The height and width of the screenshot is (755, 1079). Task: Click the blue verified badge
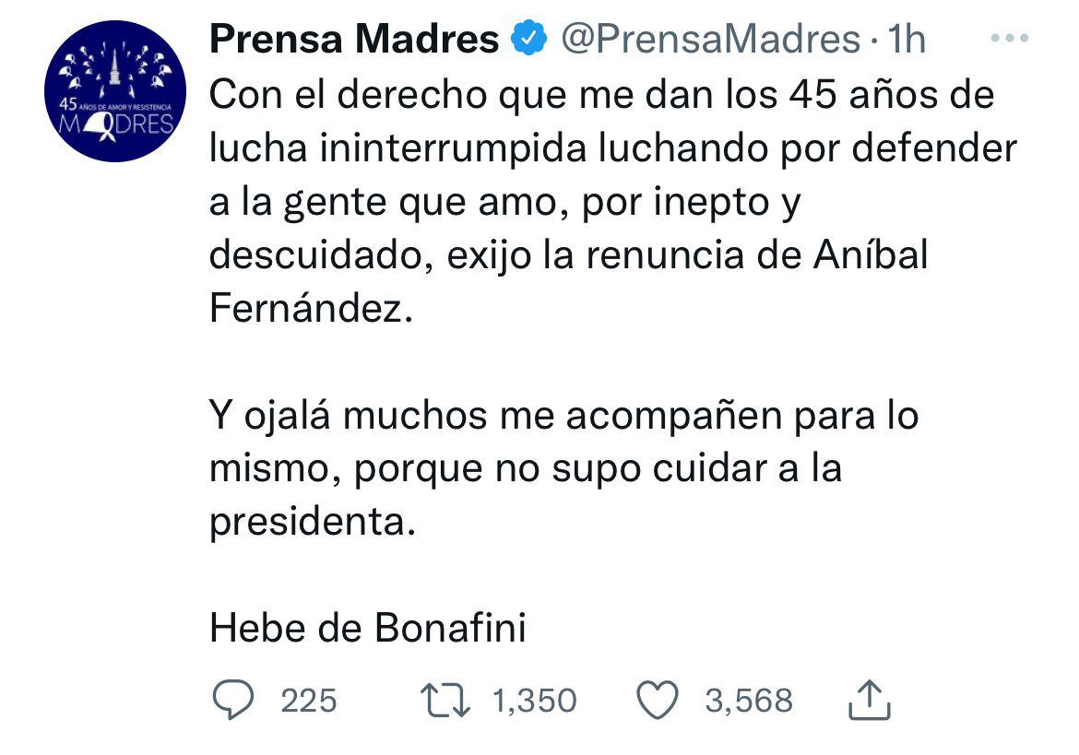click(528, 40)
